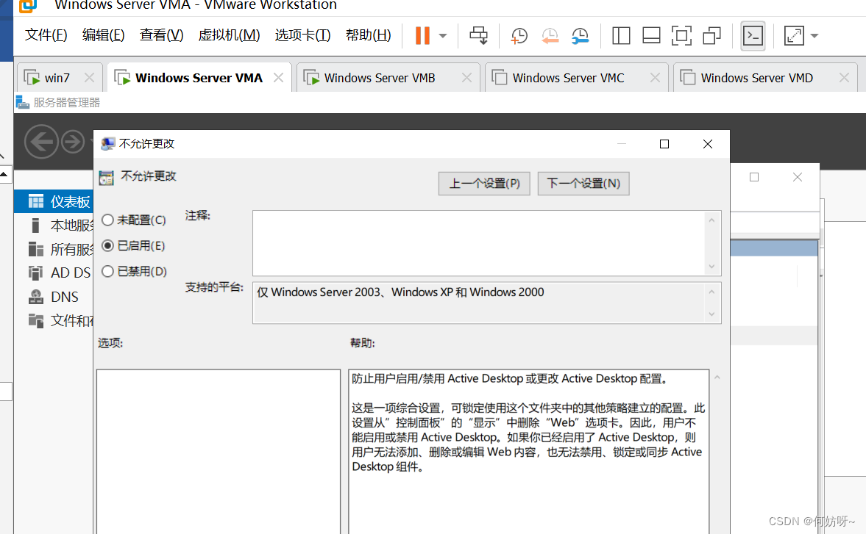
Task: Choose the 已启用(E) radio option
Action: coord(108,245)
